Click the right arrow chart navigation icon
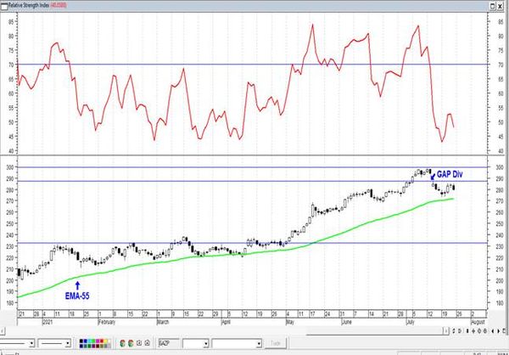Viewport: 509px width, 355px height. point(498,331)
